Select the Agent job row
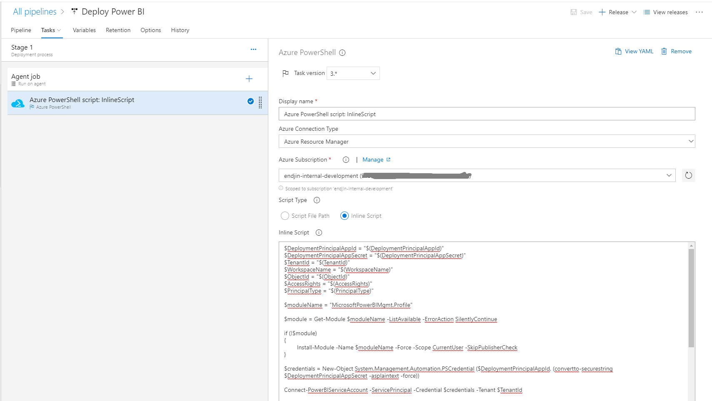This screenshot has height=401, width=712. [137, 79]
